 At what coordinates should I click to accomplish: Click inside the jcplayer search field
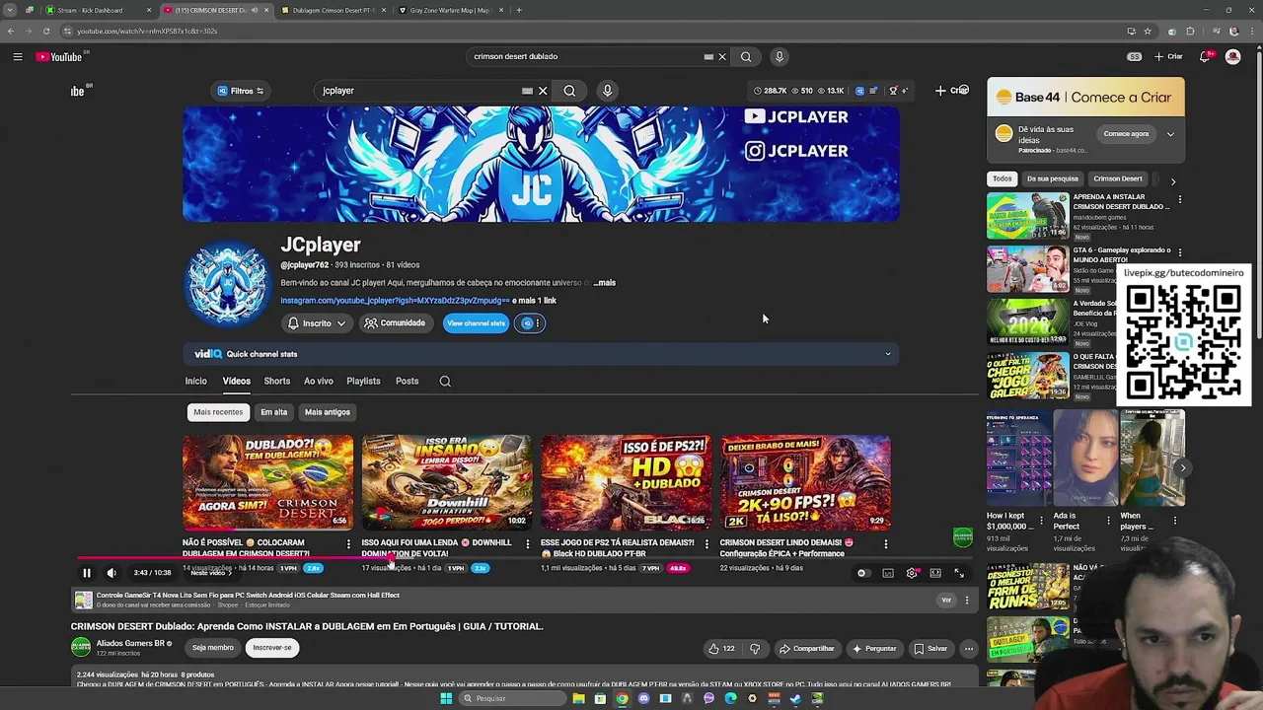point(419,91)
